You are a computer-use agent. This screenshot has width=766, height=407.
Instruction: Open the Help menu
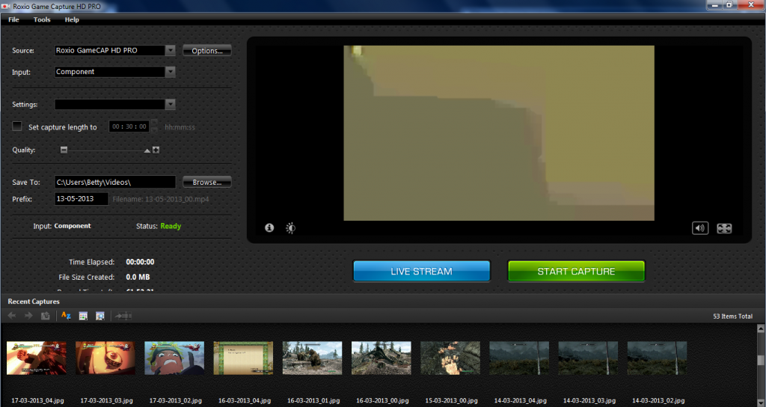pyautogui.click(x=72, y=19)
